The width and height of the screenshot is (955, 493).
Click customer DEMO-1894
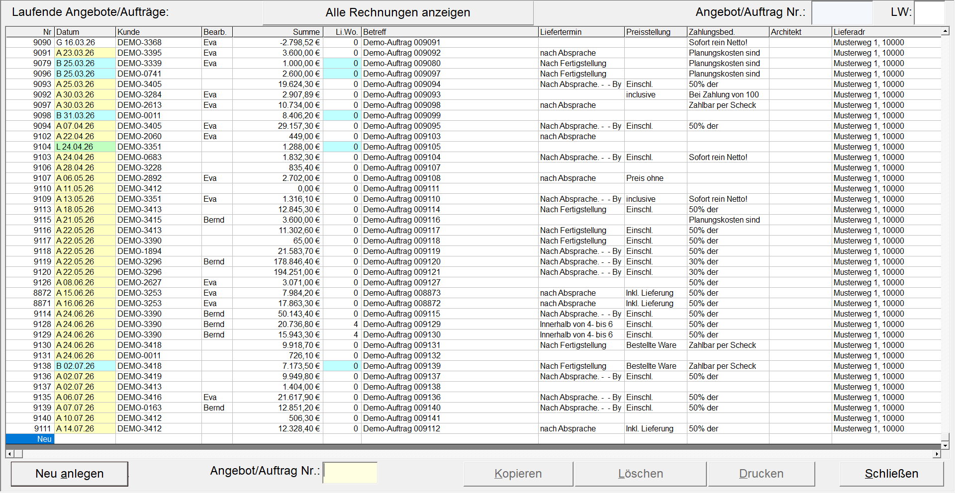coord(159,251)
